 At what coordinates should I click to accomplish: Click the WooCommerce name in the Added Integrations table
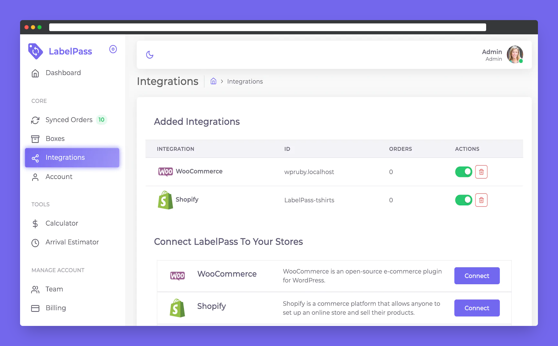coord(199,171)
